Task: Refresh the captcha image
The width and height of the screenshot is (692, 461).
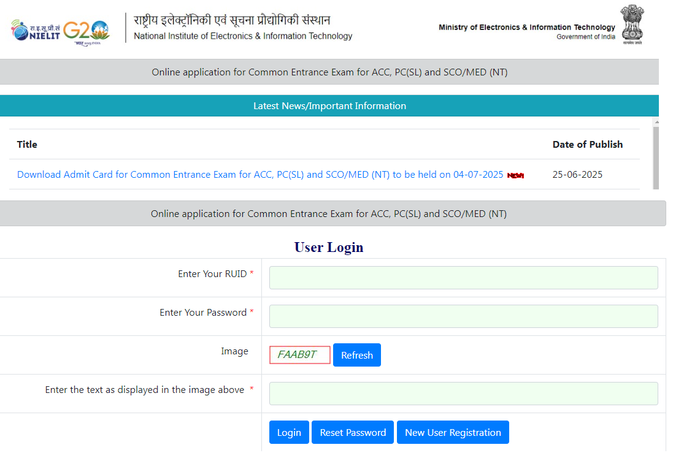Action: tap(357, 355)
